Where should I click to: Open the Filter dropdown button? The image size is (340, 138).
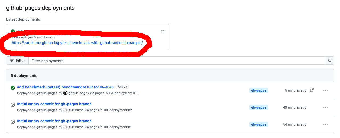(17, 61)
